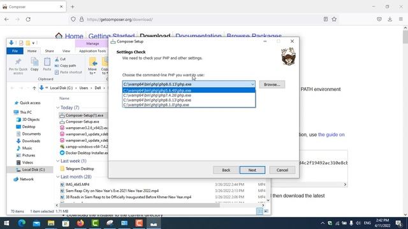408x229 pixels.
Task: Open Videos in Explorer sidebar
Action: click(x=24, y=162)
